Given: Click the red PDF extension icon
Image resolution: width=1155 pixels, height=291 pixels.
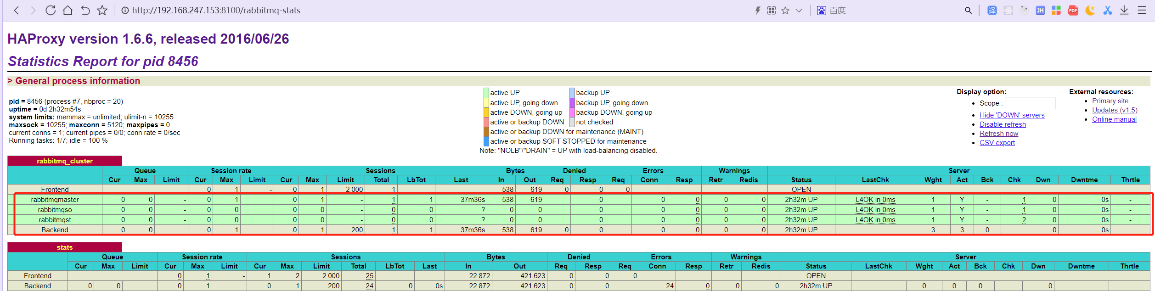Looking at the screenshot, I should [1073, 10].
